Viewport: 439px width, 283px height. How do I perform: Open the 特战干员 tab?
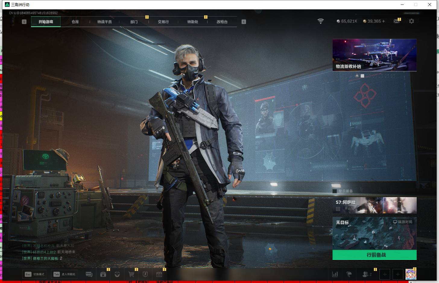coord(104,22)
